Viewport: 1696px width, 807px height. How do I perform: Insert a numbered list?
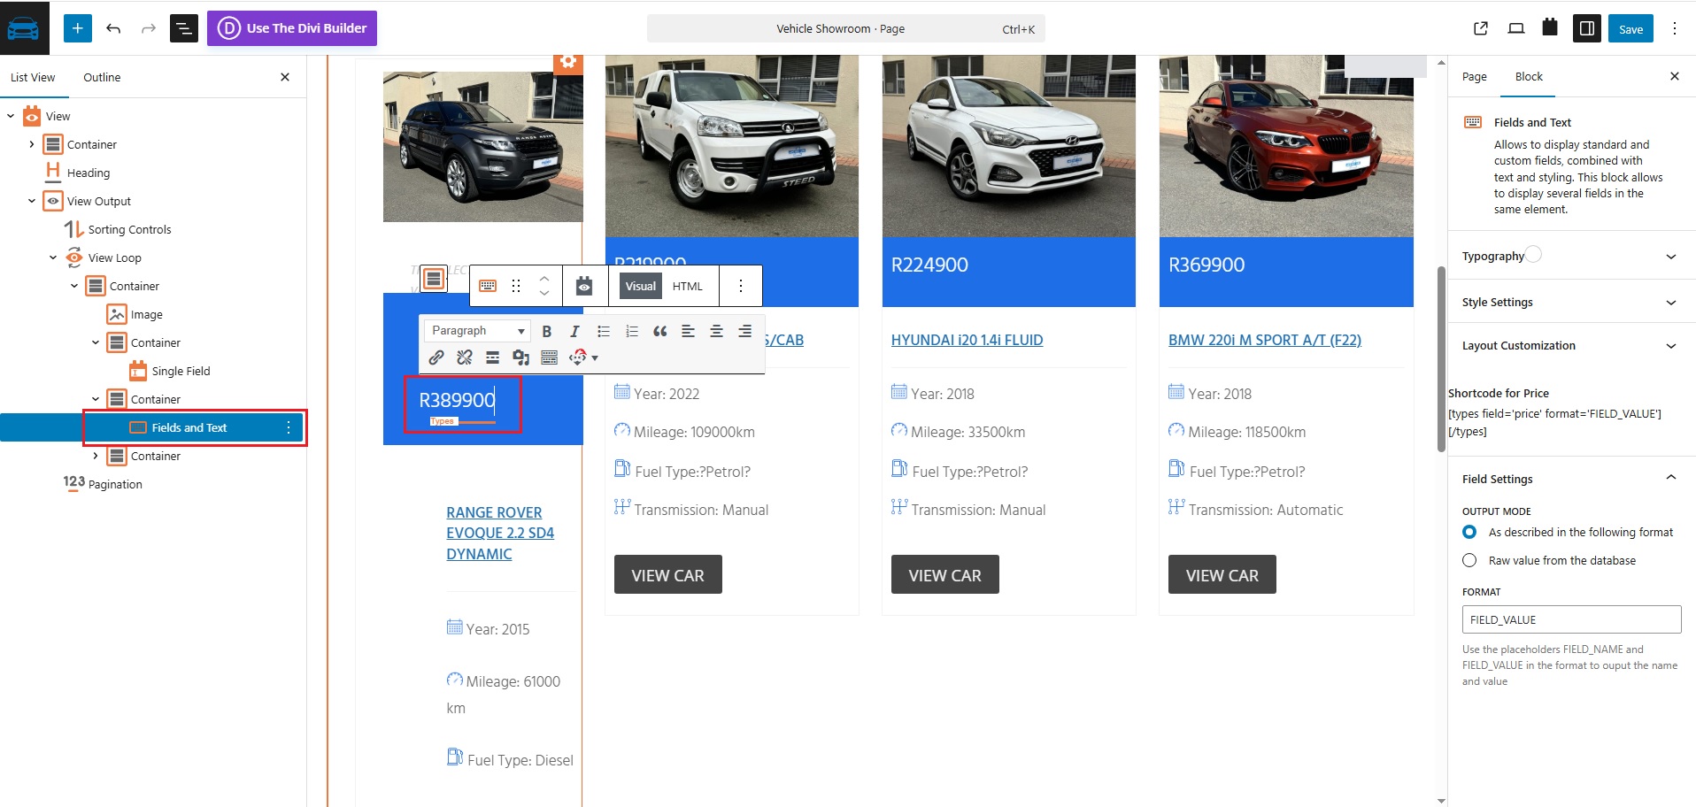632,331
